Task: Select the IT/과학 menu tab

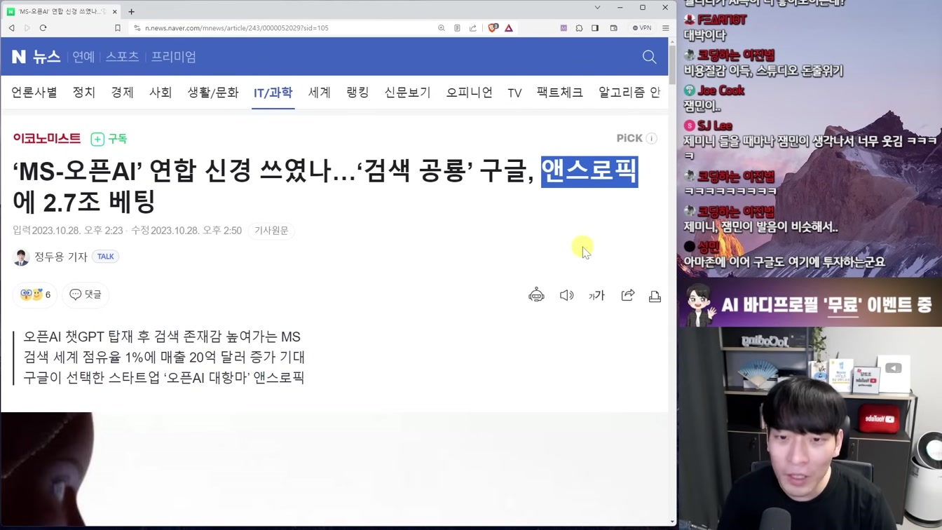Action: point(273,93)
